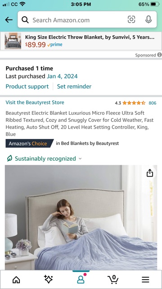This screenshot has height=289, width=162.
Task: Tap the share icon on product image
Action: click(x=150, y=173)
